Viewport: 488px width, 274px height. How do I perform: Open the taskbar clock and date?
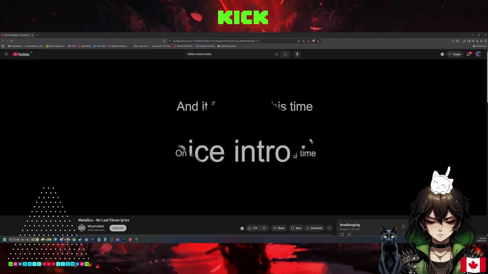tap(481, 239)
